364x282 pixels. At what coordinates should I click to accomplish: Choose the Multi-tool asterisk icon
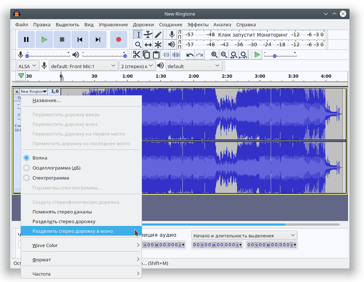(x=158, y=45)
